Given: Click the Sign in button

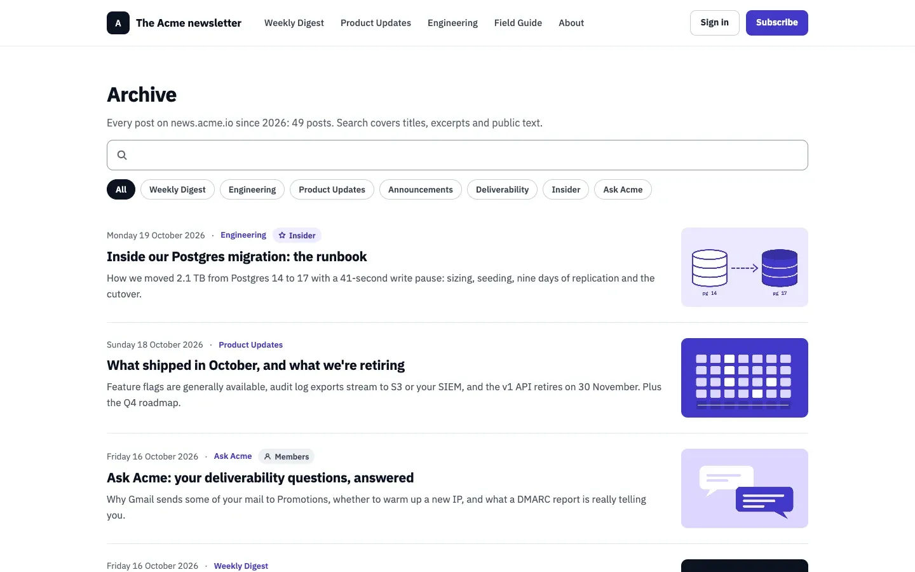Looking at the screenshot, I should tap(715, 23).
